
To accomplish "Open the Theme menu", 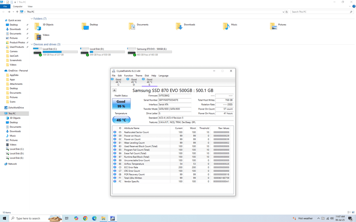I will [x=139, y=76].
